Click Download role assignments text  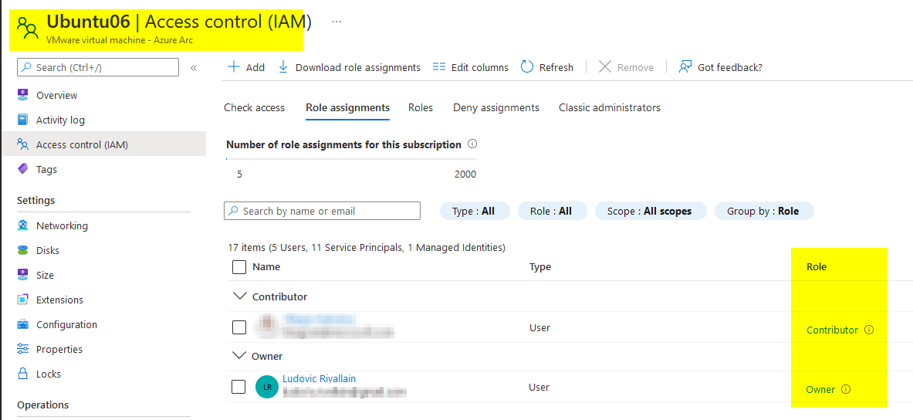pos(358,68)
